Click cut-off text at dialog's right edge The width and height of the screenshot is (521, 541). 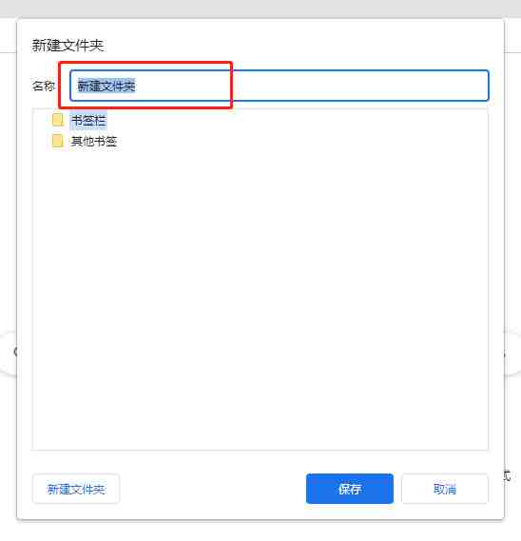[507, 476]
